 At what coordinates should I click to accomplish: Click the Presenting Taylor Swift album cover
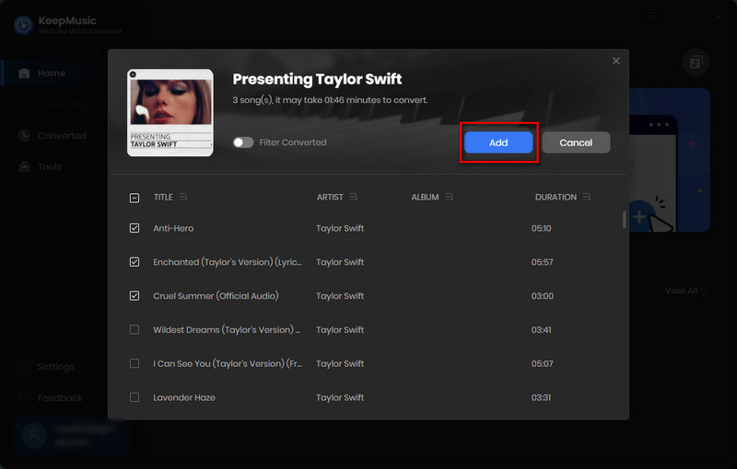(x=170, y=112)
